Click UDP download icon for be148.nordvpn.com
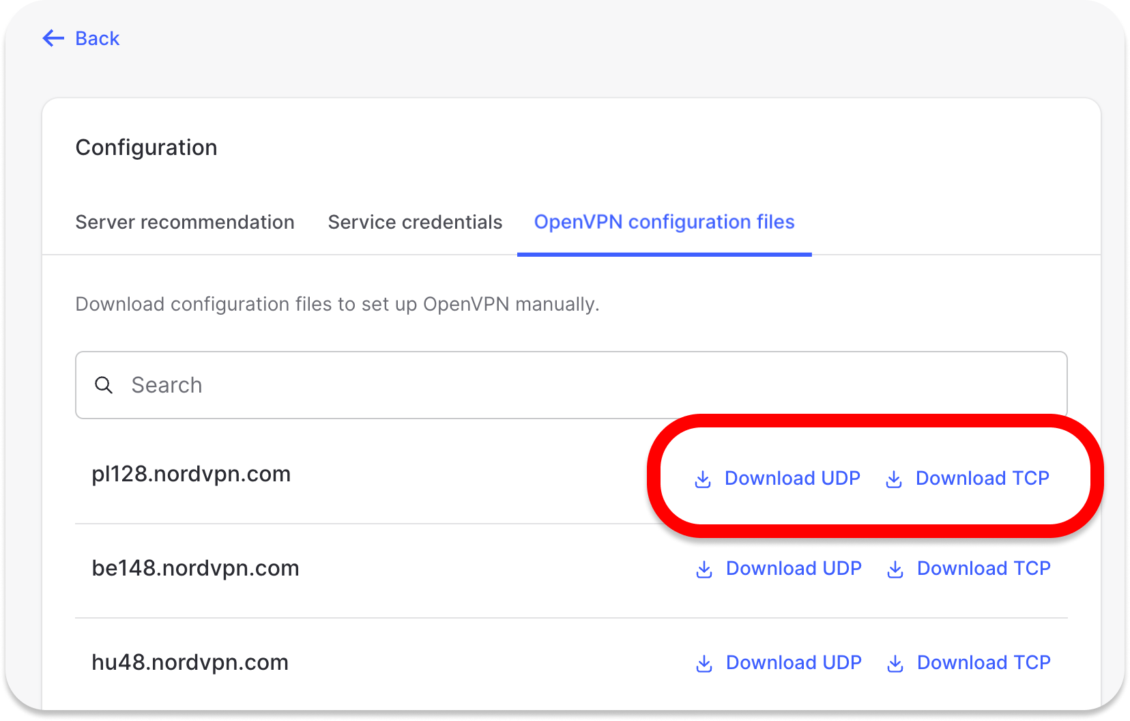The image size is (1130, 721). coord(704,569)
